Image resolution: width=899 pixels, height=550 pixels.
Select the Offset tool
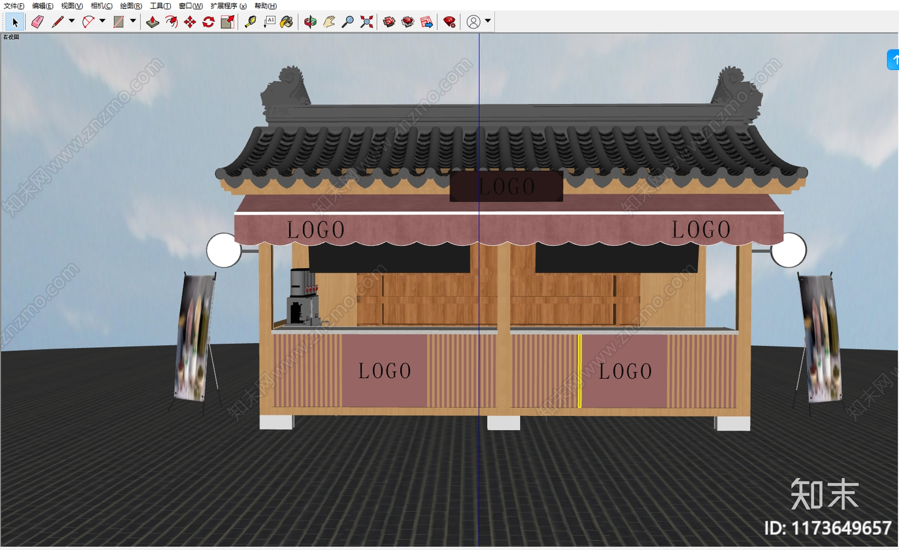(x=171, y=22)
